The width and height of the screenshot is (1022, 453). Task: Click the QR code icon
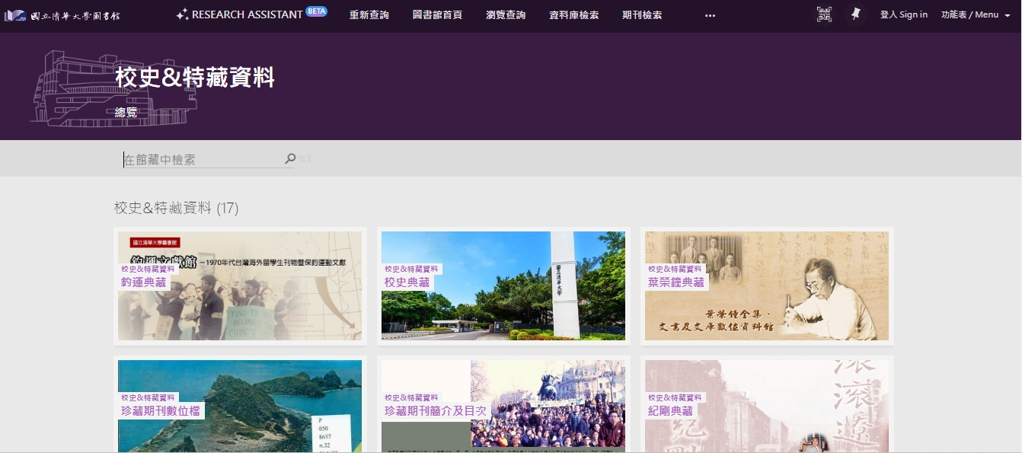pos(824,14)
